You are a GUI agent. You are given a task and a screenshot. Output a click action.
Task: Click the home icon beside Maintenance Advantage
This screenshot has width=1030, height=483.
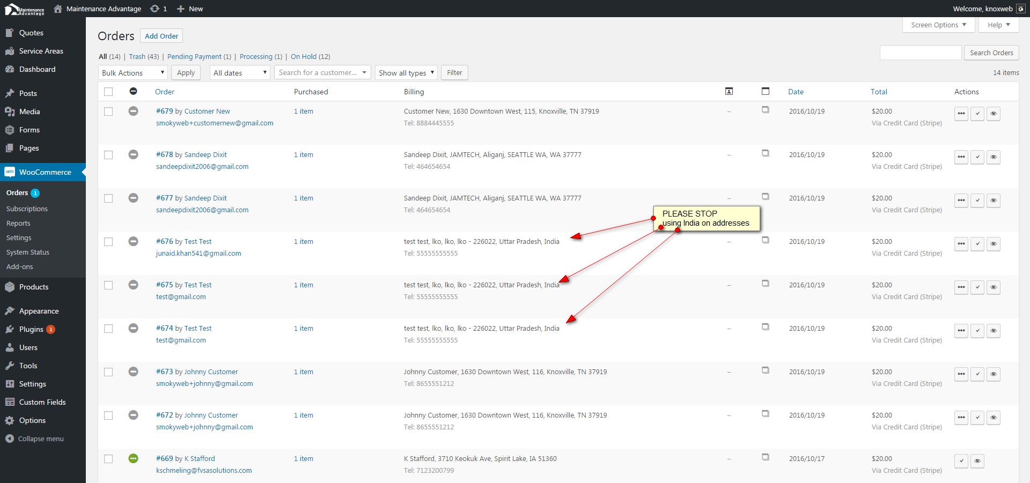[x=58, y=9]
